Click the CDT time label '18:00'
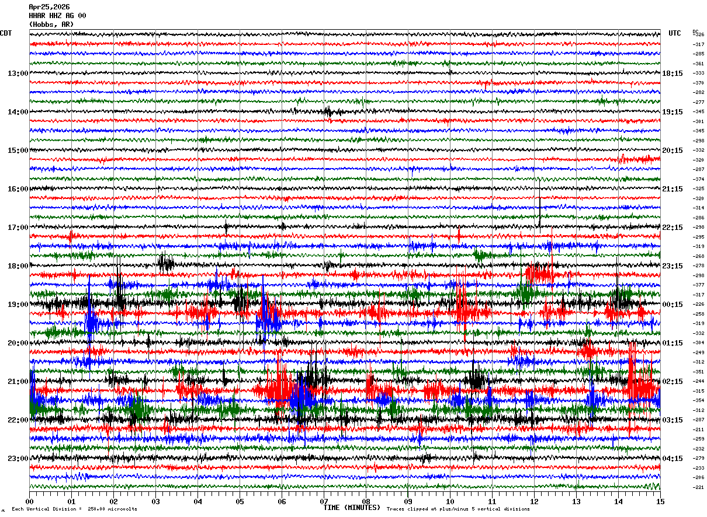 [18, 266]
